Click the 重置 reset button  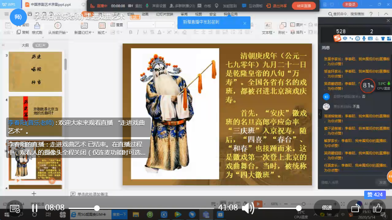(x=117, y=25)
